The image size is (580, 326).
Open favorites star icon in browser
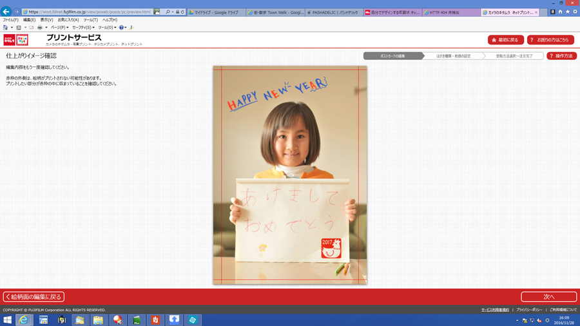[x=568, y=12]
